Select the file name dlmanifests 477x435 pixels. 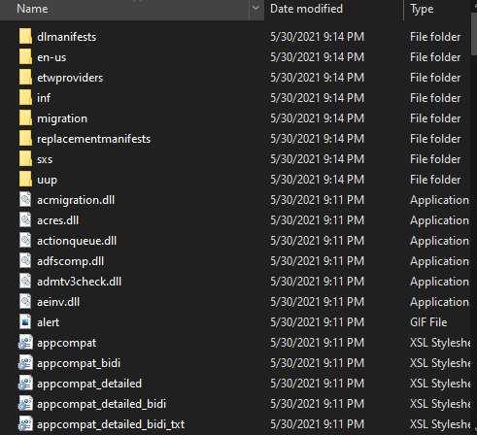click(x=66, y=37)
